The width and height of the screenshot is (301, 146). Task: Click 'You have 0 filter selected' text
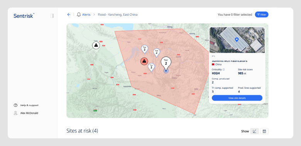coord(235,15)
